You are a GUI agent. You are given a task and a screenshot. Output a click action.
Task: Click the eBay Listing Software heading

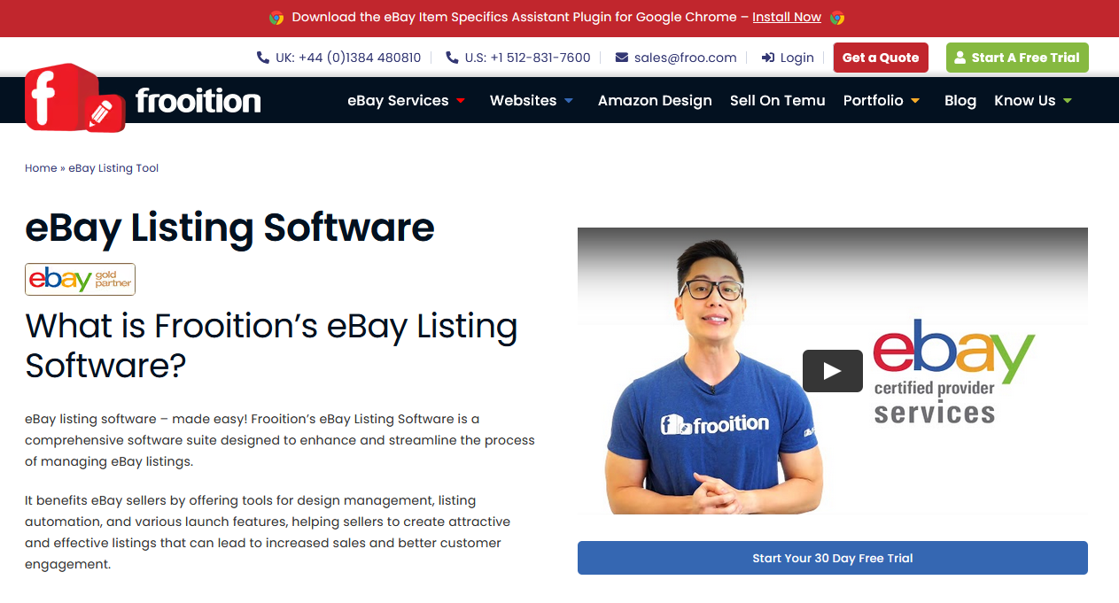pos(229,228)
